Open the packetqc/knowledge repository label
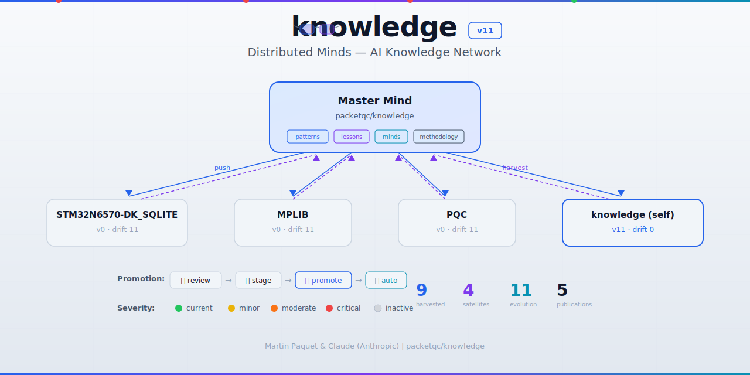The width and height of the screenshot is (750, 375). 375,116
